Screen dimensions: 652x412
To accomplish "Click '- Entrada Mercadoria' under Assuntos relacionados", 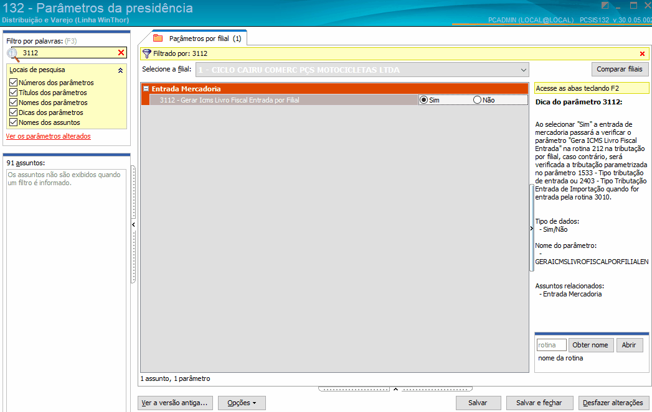I will point(570,294).
